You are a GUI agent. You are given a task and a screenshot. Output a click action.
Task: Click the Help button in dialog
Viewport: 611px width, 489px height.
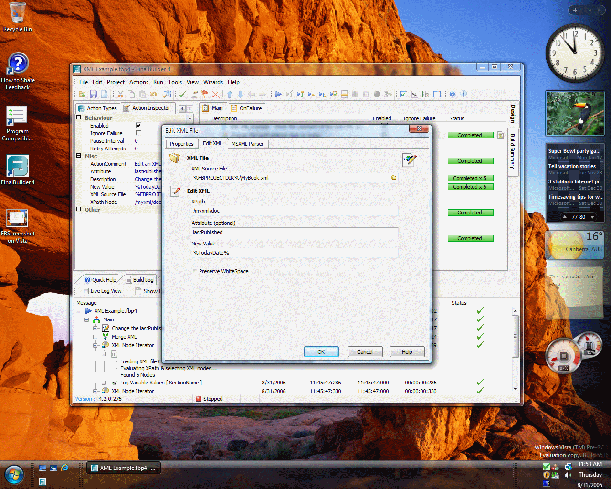[x=407, y=352]
